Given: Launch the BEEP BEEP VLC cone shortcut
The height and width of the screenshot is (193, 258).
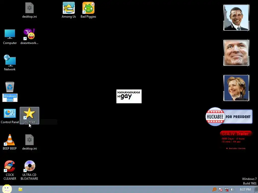Looking at the screenshot, I should point(10,142).
